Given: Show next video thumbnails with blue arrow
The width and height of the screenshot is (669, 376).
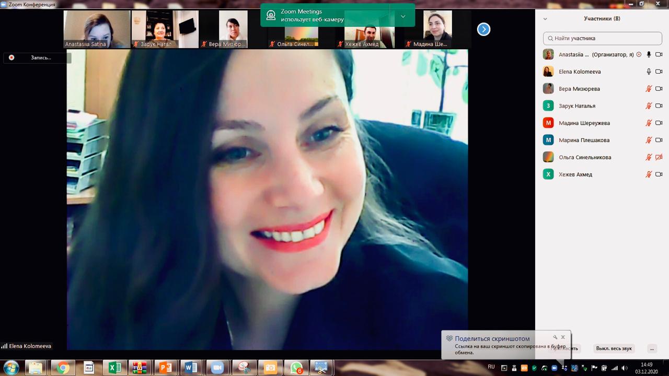Looking at the screenshot, I should click(483, 29).
